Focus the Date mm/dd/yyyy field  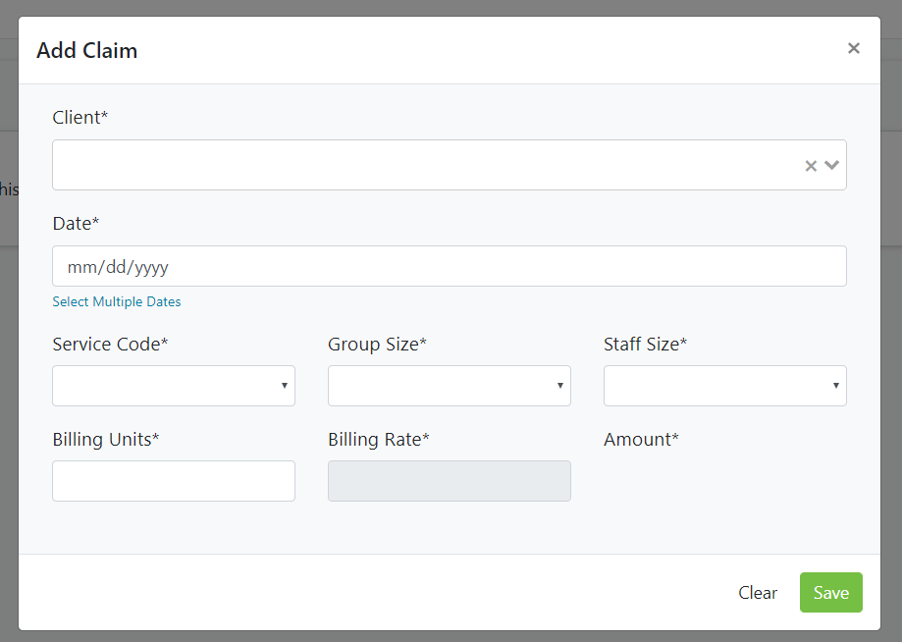pos(449,266)
